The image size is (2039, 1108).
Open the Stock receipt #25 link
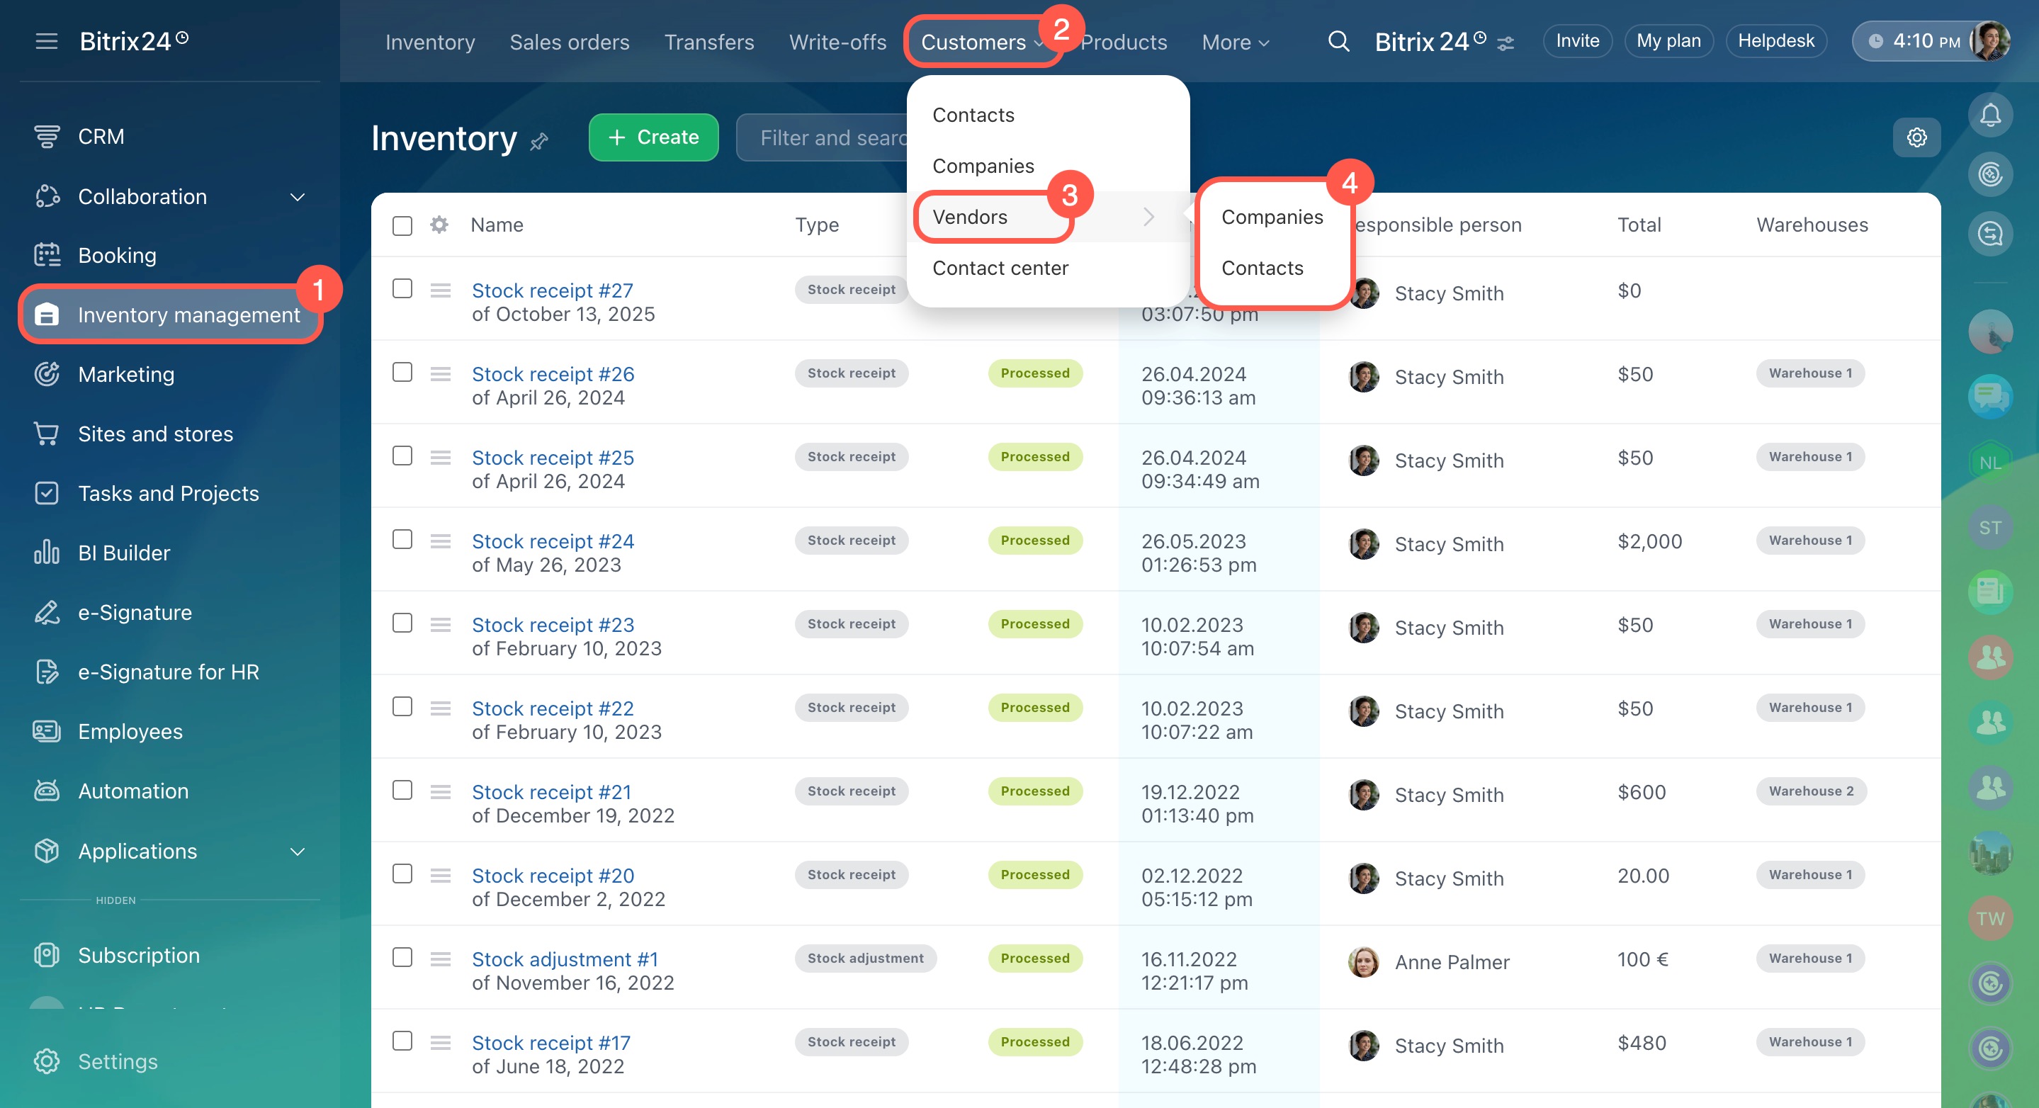coord(553,458)
